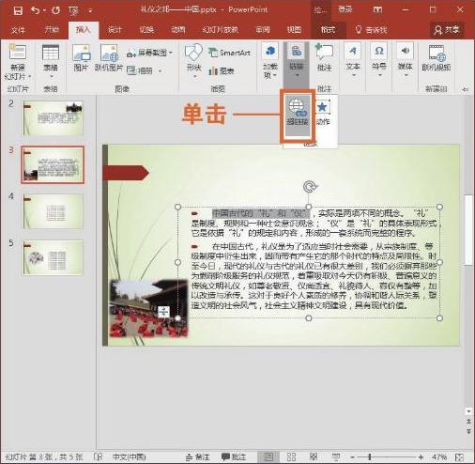Click the spell check icon in status bar
This screenshot has height=464, width=475.
point(99,457)
